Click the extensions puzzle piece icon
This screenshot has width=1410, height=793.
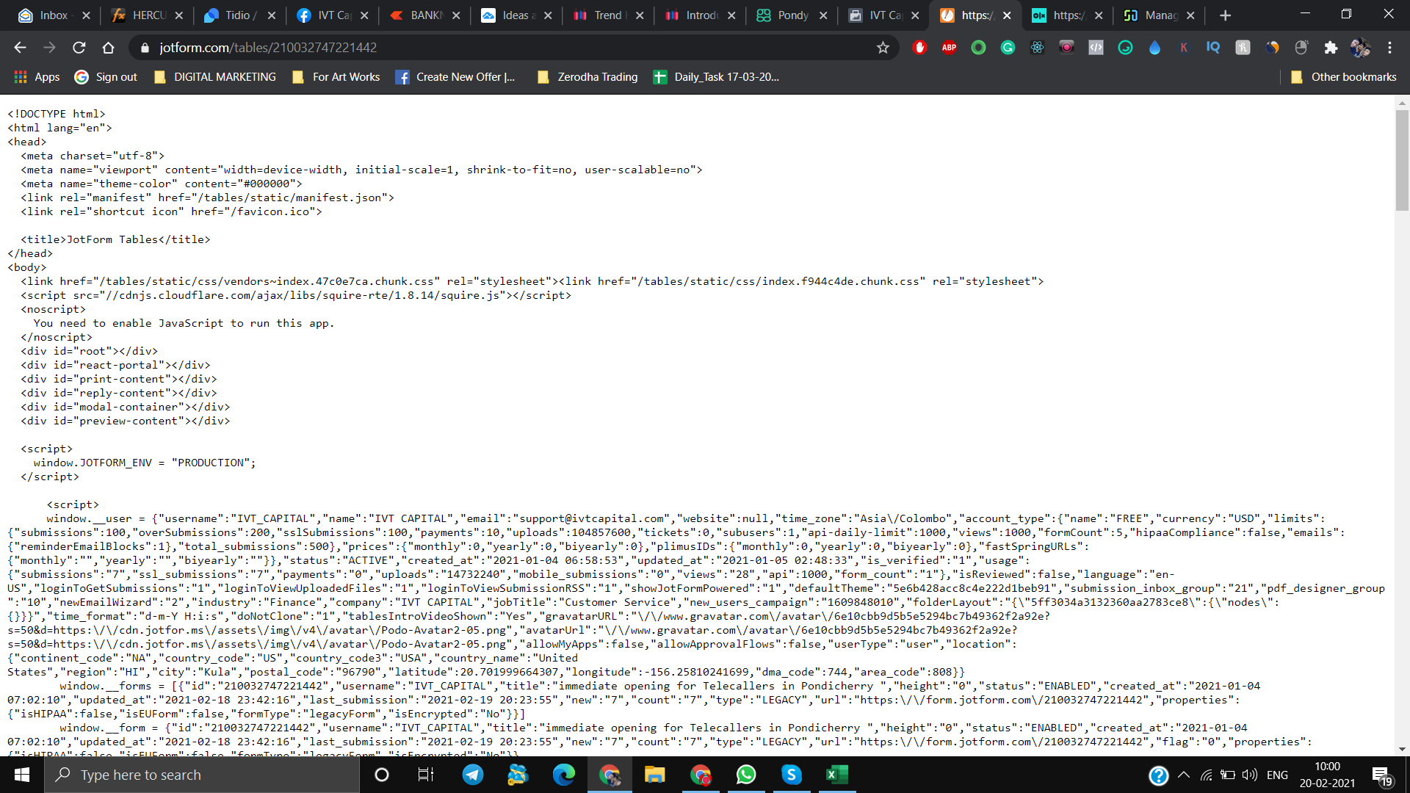coord(1331,47)
